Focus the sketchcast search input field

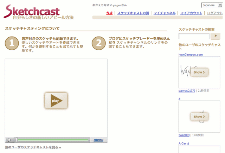(x=194, y=36)
